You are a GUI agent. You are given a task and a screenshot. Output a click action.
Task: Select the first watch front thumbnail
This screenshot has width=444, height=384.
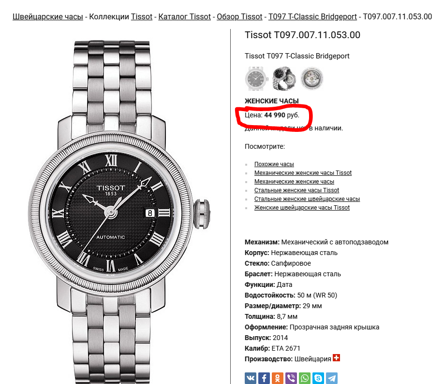point(256,78)
